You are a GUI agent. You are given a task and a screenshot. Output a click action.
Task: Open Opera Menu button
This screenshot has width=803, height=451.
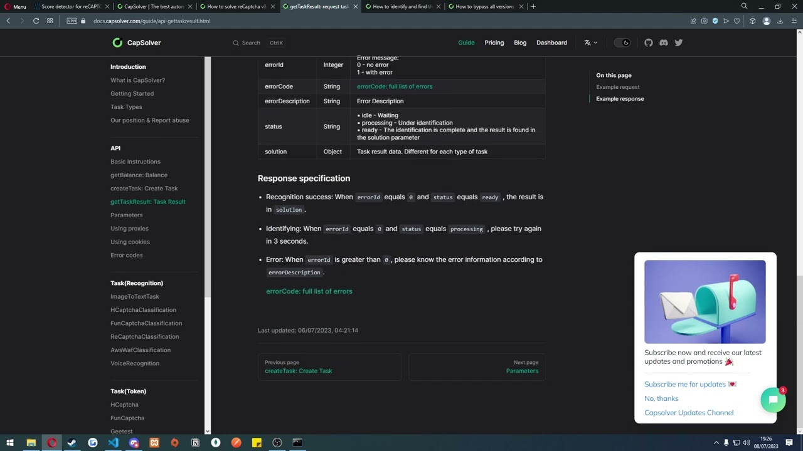pyautogui.click(x=14, y=6)
